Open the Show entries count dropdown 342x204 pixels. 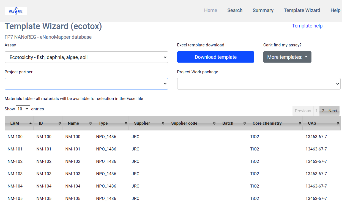(23, 109)
